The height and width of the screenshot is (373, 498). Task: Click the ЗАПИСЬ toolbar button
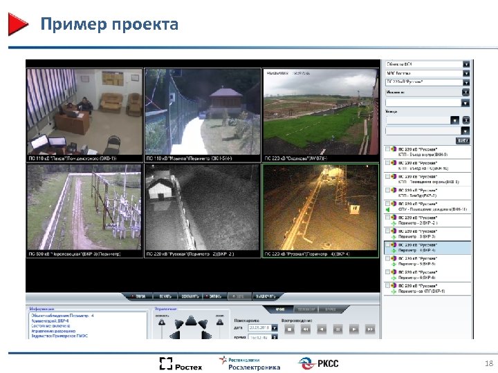214,296
